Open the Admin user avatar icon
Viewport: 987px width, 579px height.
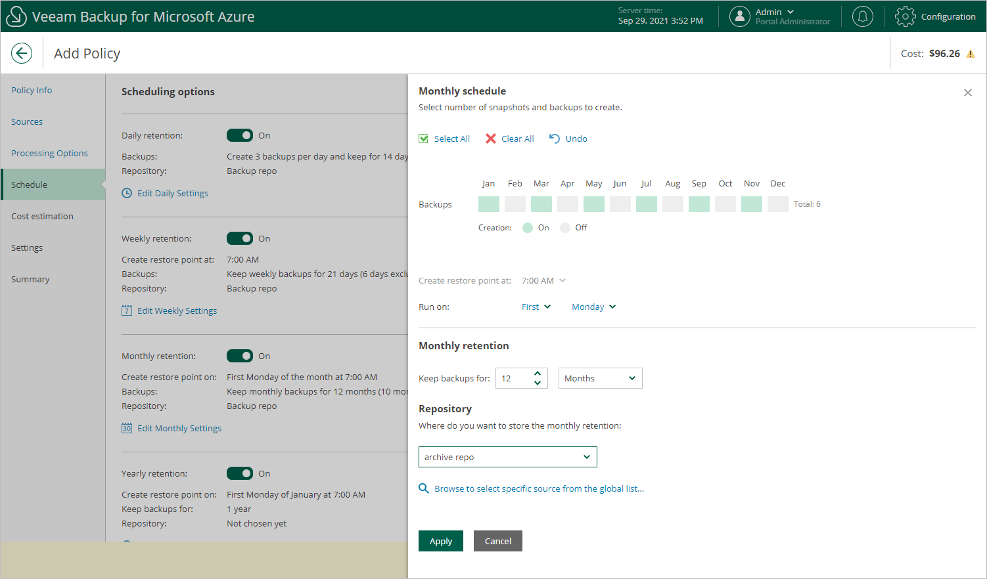(739, 16)
